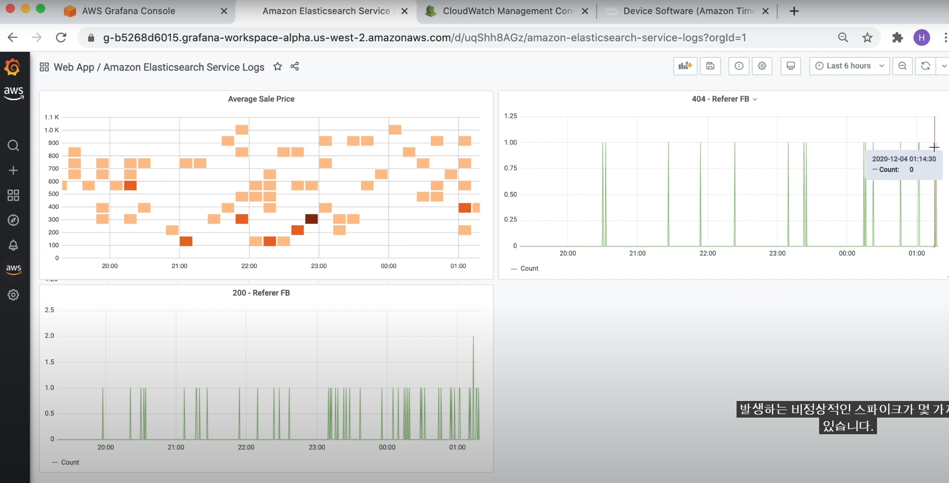Switch to Amazon Elasticsearch Service tab
This screenshot has height=483, width=949.
tap(326, 11)
